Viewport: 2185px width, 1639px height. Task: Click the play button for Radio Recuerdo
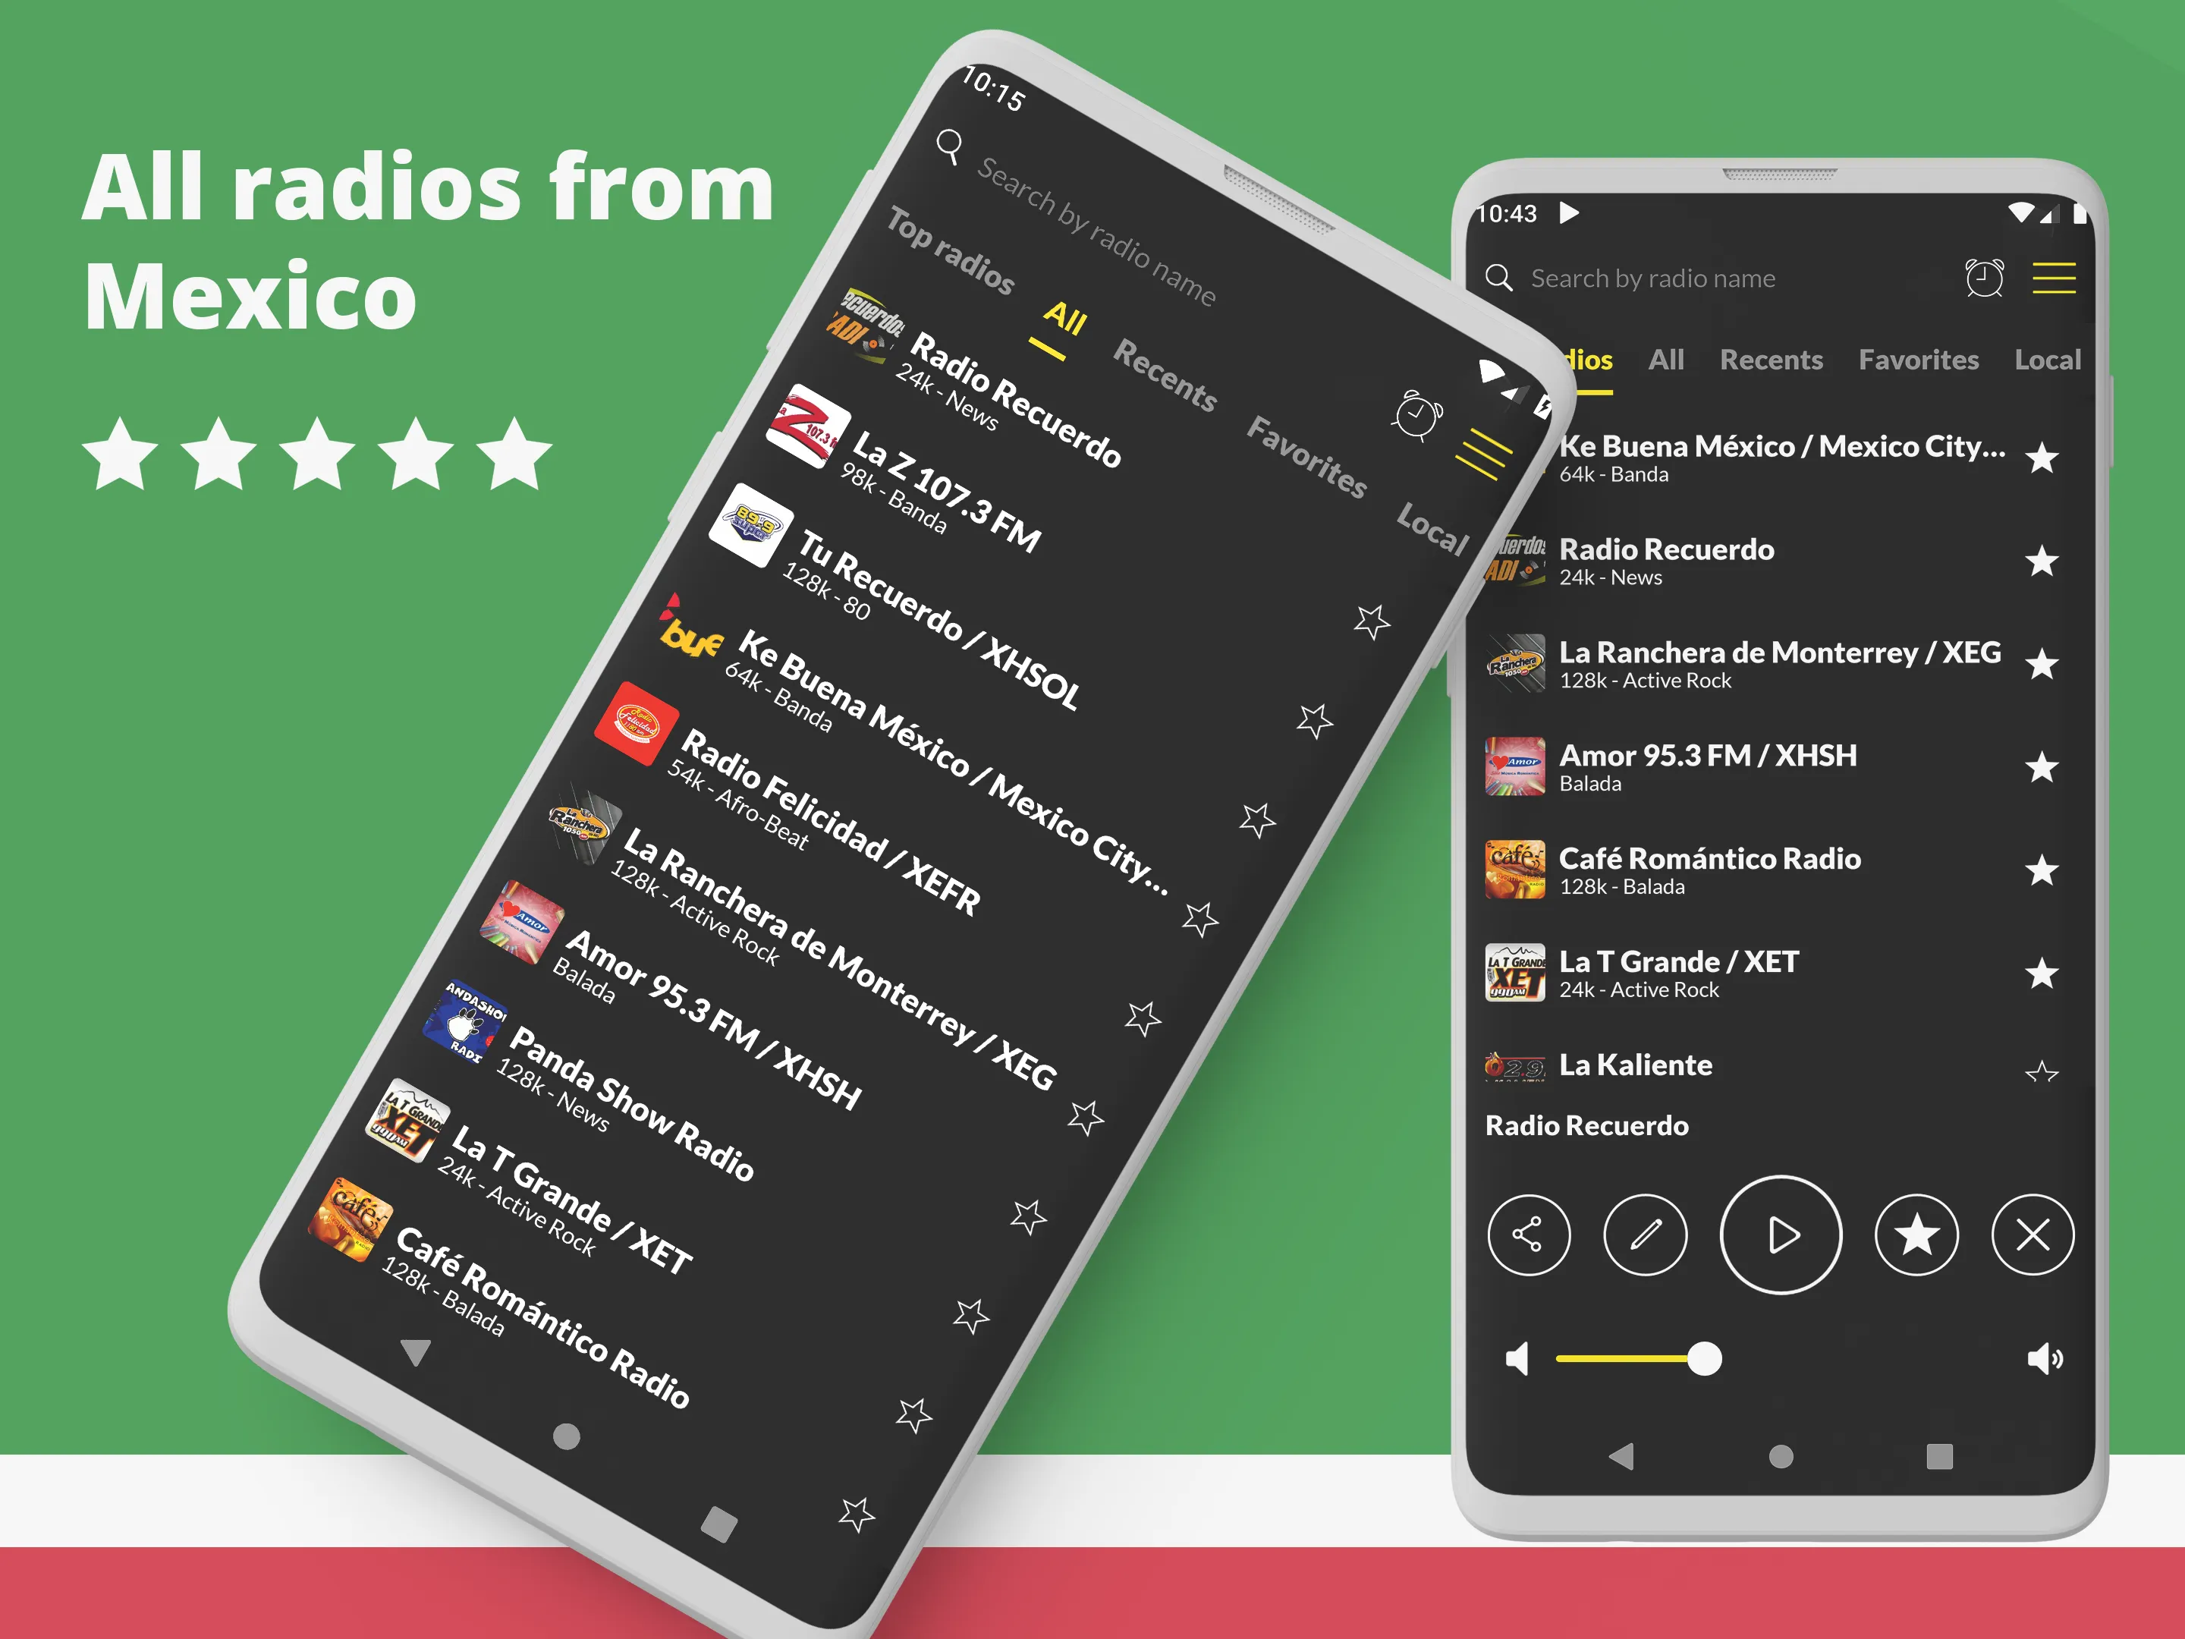(x=1781, y=1236)
